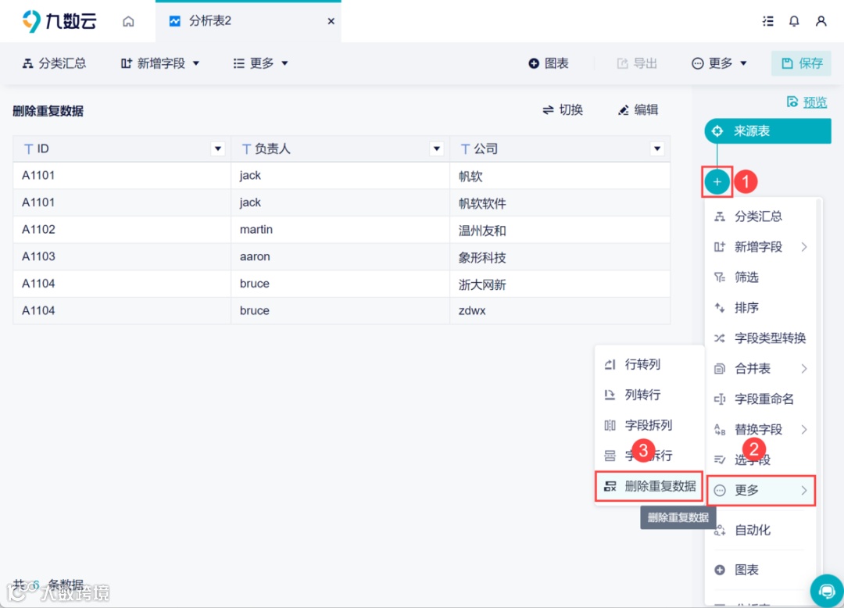This screenshot has width=844, height=608.
Task: Choose 字段重命名 in the step menu
Action: point(760,399)
